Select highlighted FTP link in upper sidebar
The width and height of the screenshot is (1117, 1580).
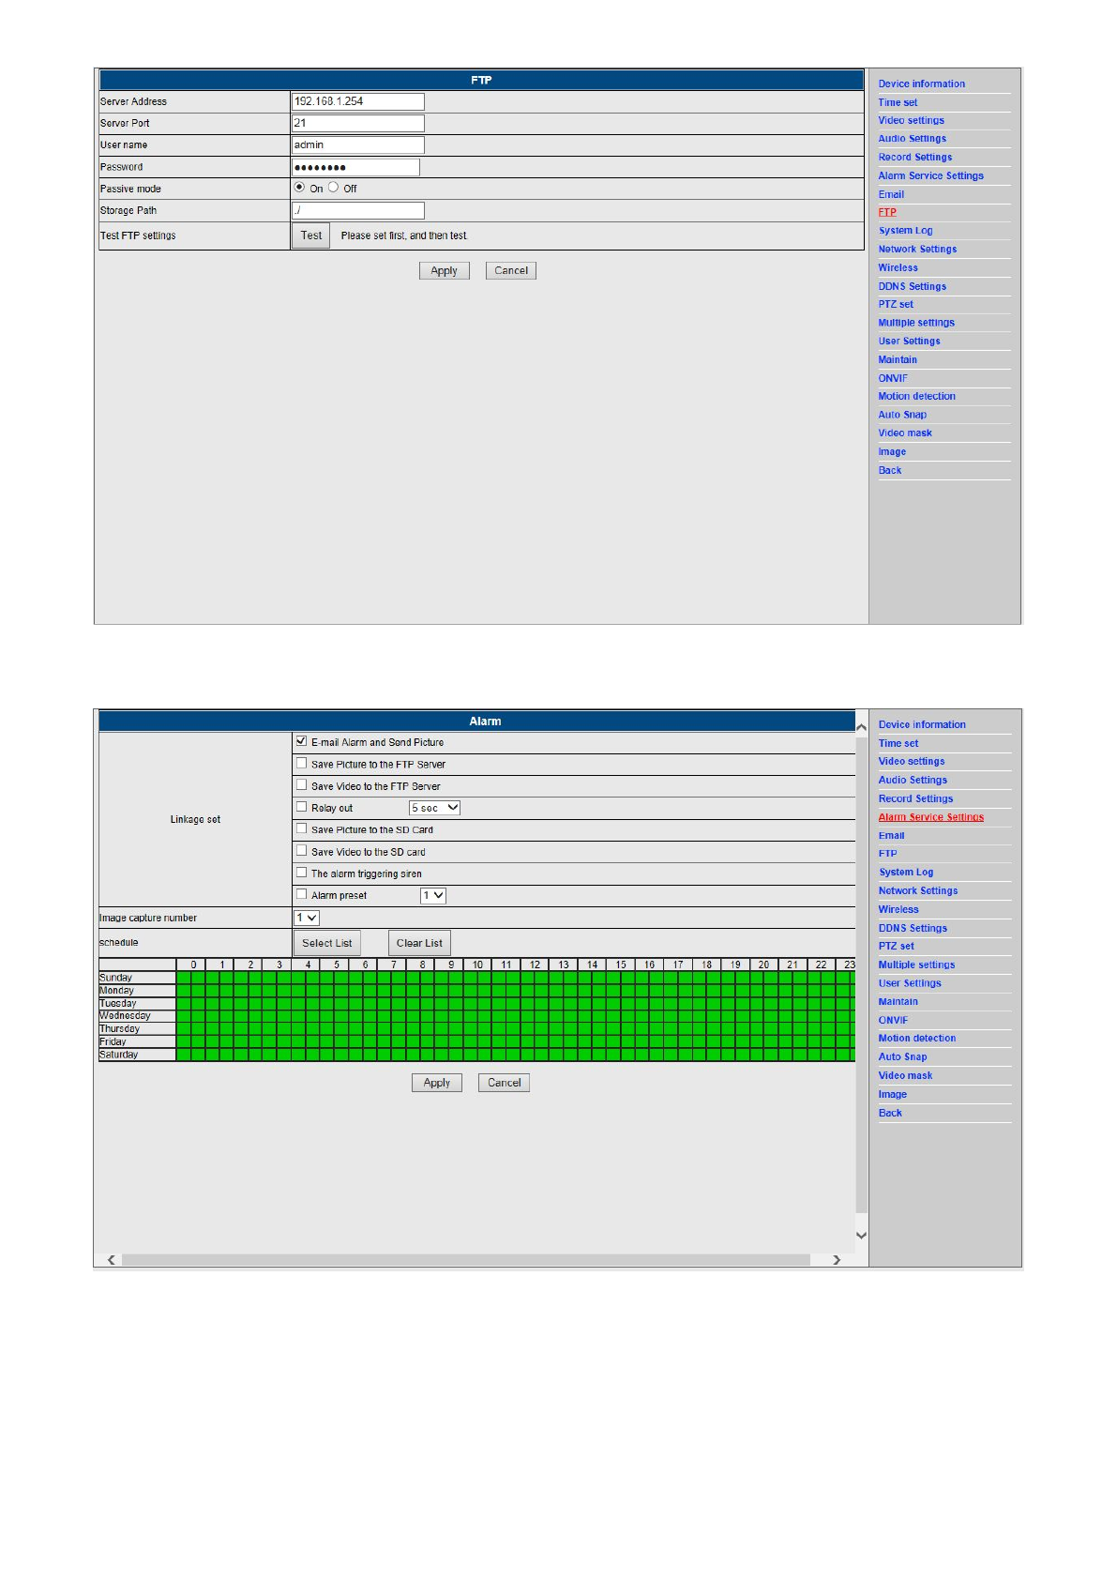[887, 212]
